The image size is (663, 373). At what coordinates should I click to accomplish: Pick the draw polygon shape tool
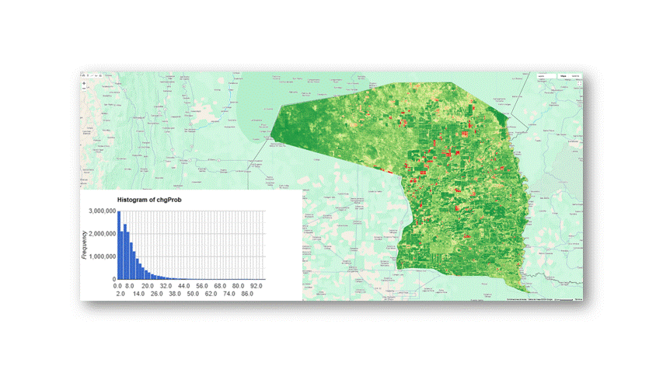point(96,75)
